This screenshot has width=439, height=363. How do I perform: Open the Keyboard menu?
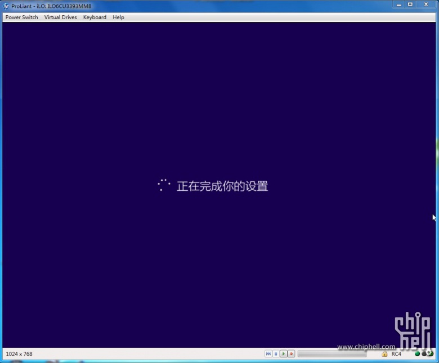click(95, 17)
